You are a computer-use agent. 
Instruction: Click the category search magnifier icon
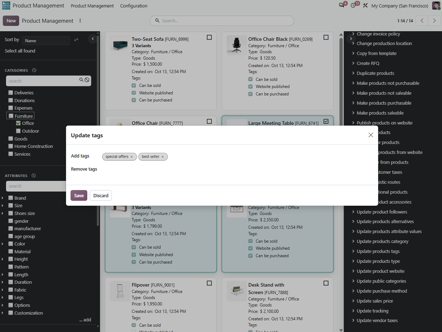click(x=81, y=80)
